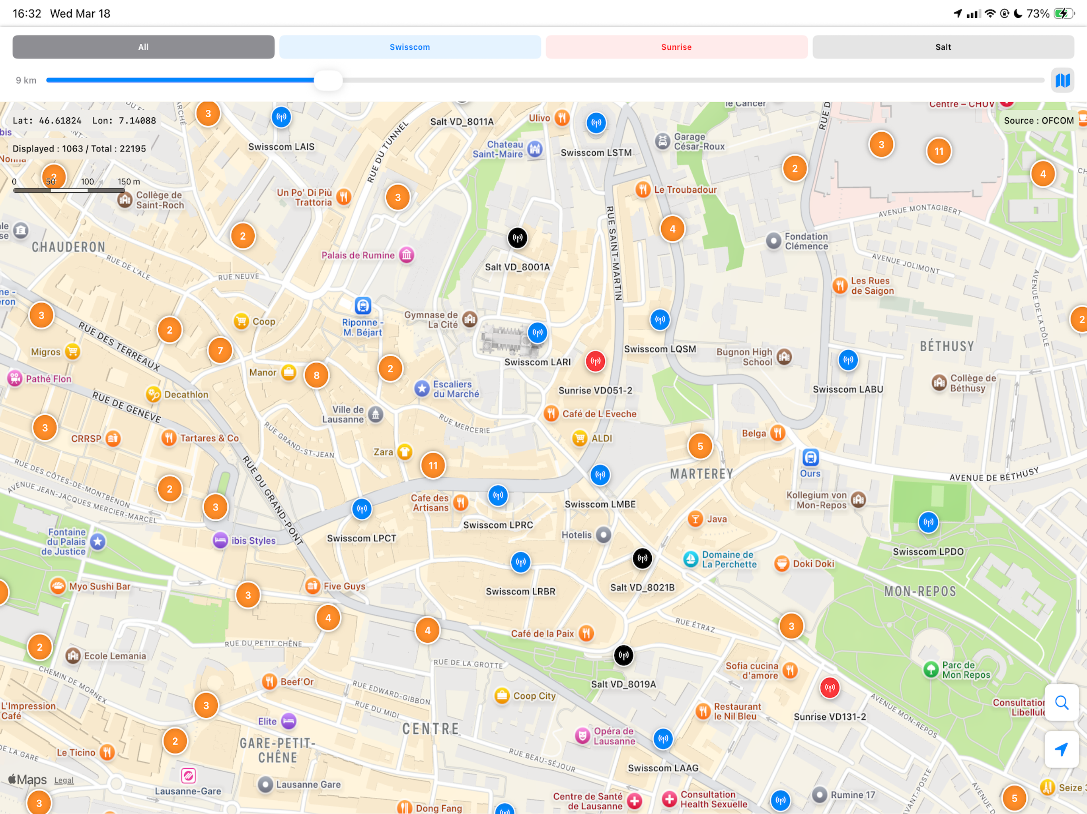Select the Swisscom LABU antenna pin
Image resolution: width=1087 pixels, height=814 pixels.
click(x=848, y=360)
